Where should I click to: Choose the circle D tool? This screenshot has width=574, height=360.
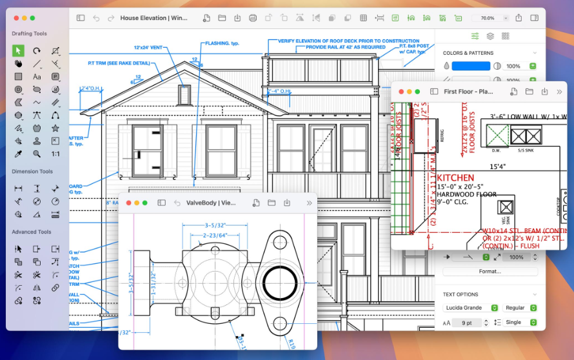(x=18, y=90)
